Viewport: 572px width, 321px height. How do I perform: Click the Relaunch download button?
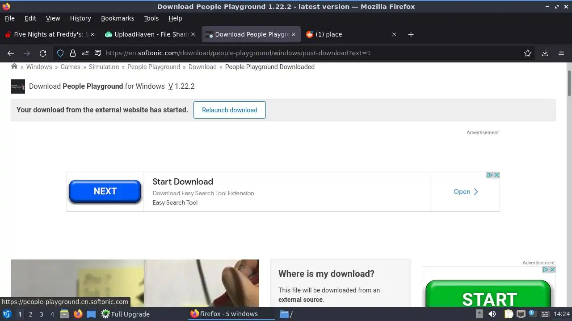230,110
